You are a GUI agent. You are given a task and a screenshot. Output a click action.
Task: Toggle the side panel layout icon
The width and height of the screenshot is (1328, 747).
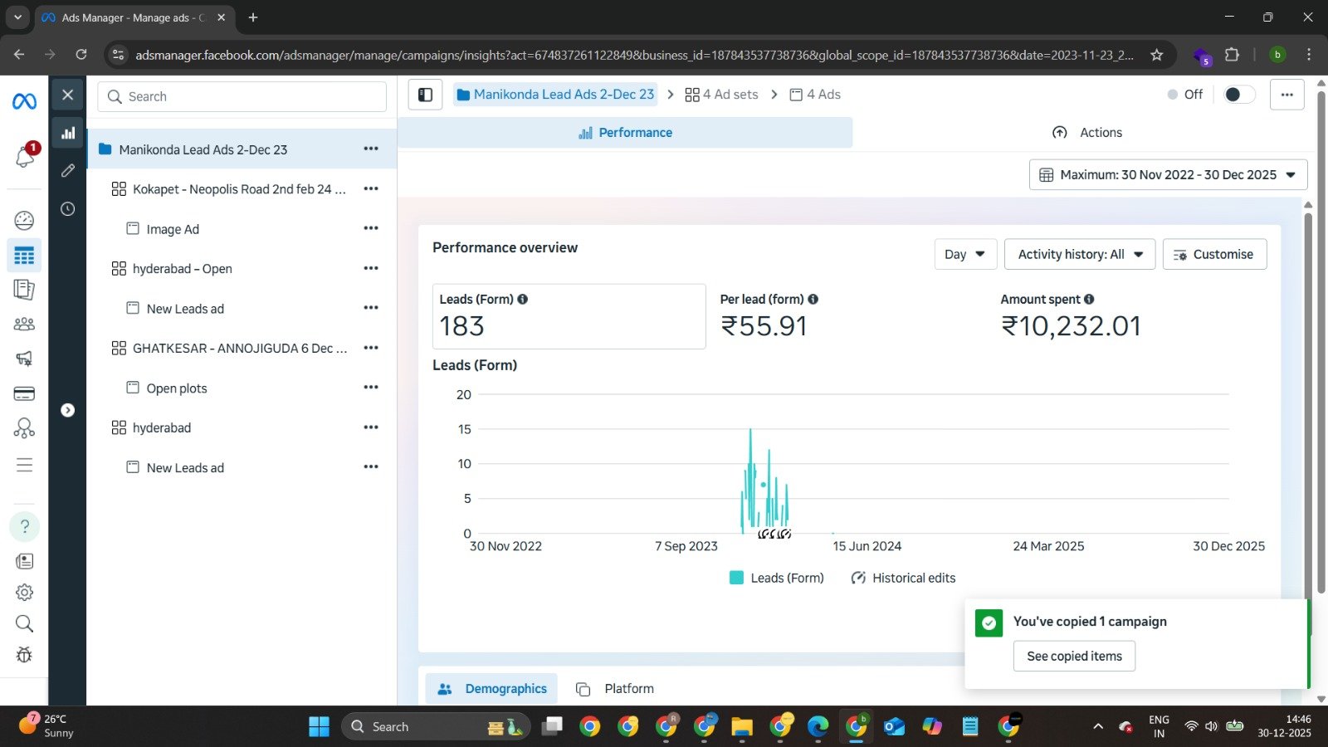pos(425,95)
